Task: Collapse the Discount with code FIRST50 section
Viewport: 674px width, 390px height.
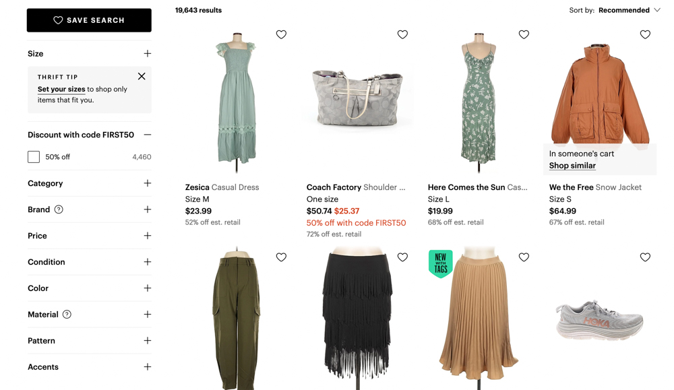Action: (147, 134)
